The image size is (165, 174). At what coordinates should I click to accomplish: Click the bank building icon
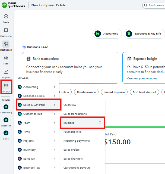pos(29,59)
